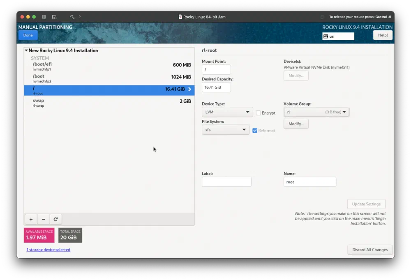
Task: Open the Device Type LVM dropdown
Action: coord(227,112)
